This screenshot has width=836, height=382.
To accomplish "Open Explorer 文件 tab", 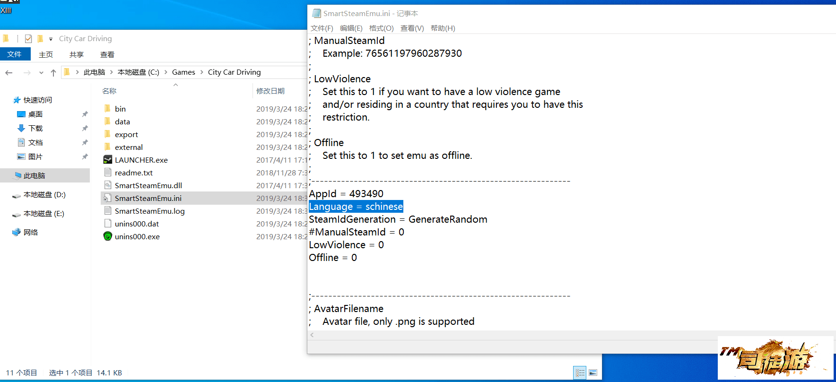I will click(x=15, y=54).
